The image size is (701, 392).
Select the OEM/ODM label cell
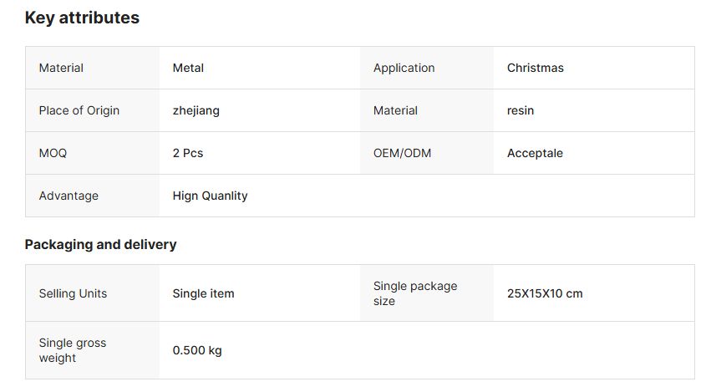pyautogui.click(x=402, y=153)
